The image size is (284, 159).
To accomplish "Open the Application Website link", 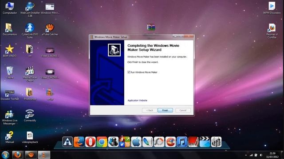I will pos(137,100).
